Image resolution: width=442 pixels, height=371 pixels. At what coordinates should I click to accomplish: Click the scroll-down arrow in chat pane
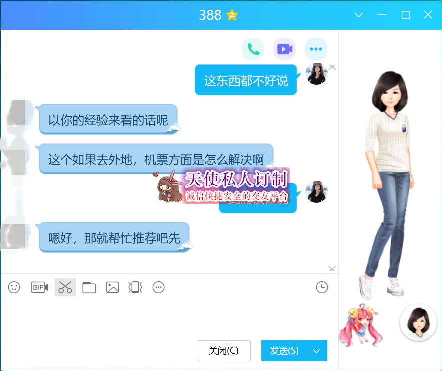point(332,268)
